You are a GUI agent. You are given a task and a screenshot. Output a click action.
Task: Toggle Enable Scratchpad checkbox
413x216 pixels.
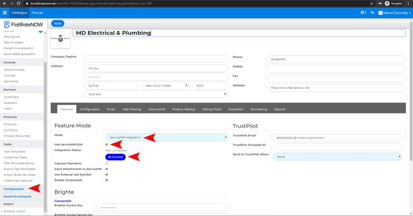coord(107,180)
